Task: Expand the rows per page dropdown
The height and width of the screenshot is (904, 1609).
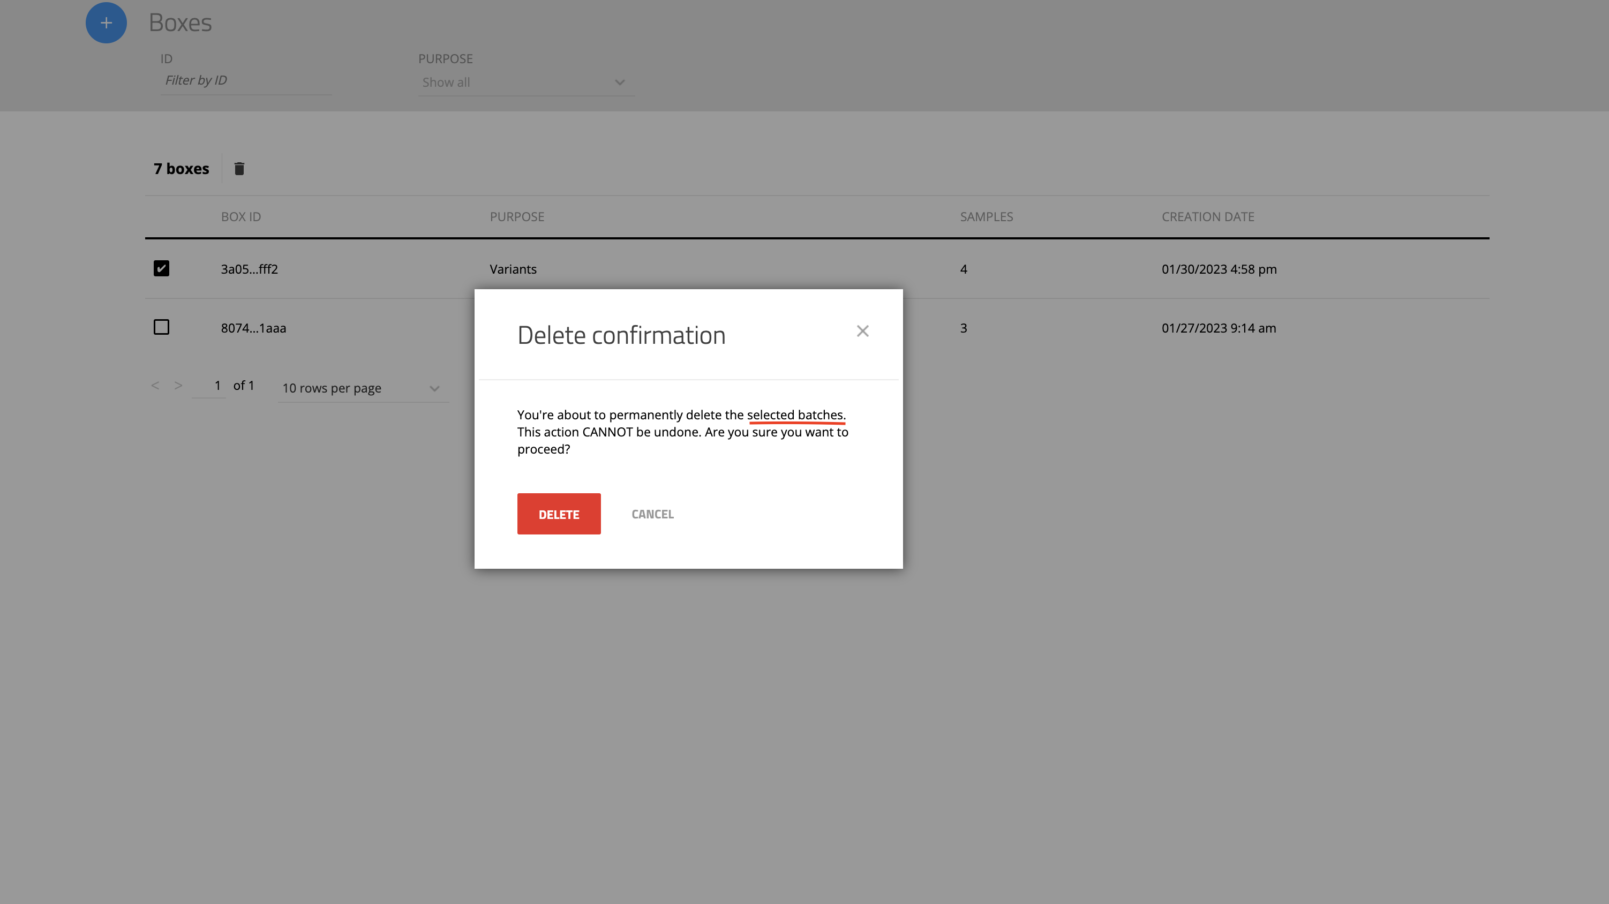Action: tap(362, 388)
